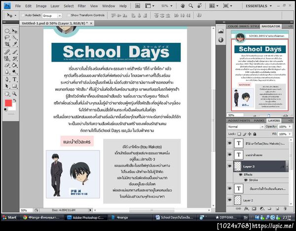Screen dimensions: 296x231
Task: Toggle lock transparent pixels
Action: [x=239, y=134]
